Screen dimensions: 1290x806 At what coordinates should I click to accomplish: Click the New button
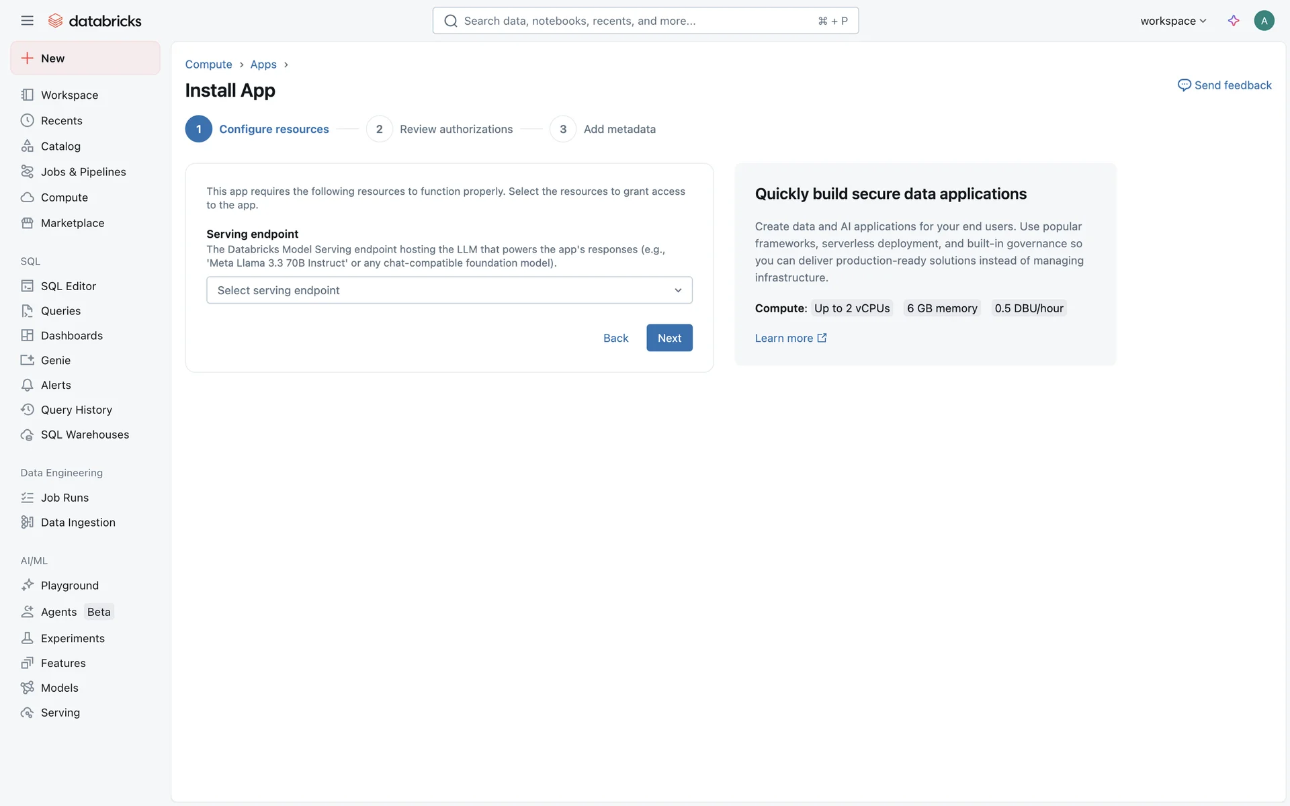[x=85, y=58]
